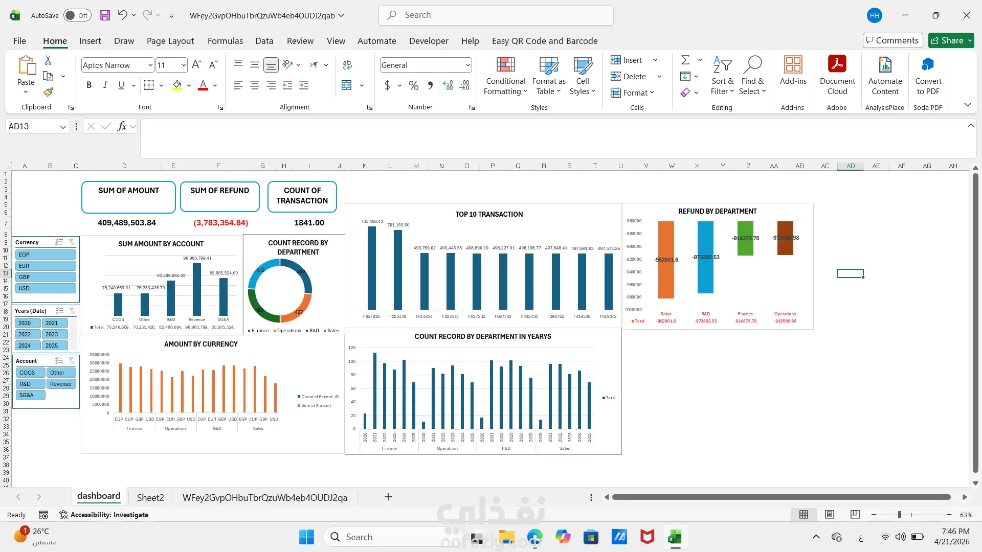Image resolution: width=982 pixels, height=552 pixels.
Task: Toggle multi-select on Account slicer
Action: [x=59, y=361]
